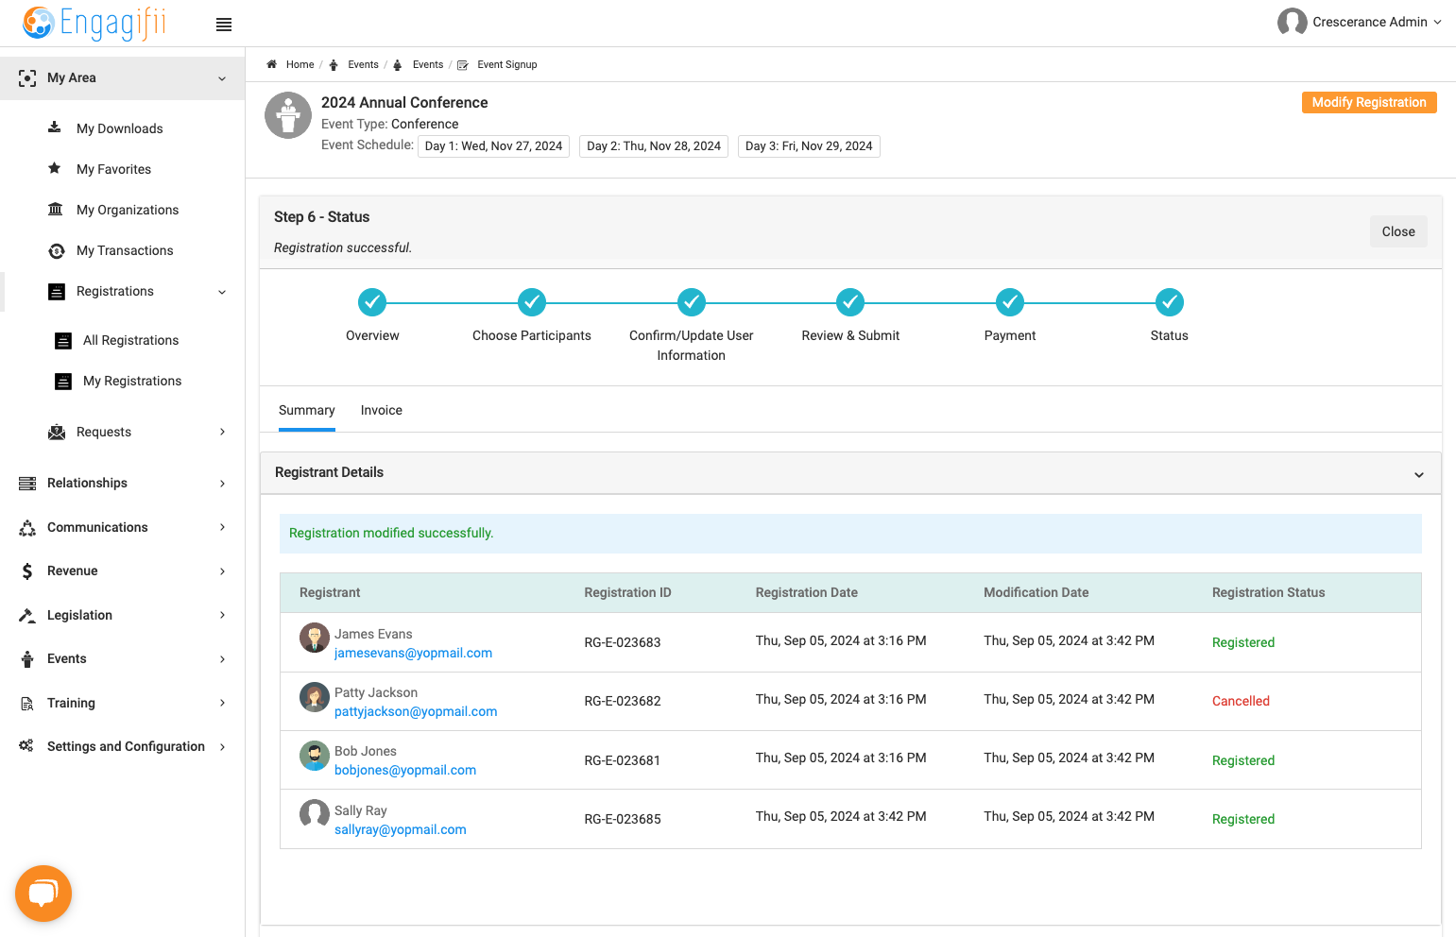Collapse the Registrant Details panel

[x=1418, y=474]
